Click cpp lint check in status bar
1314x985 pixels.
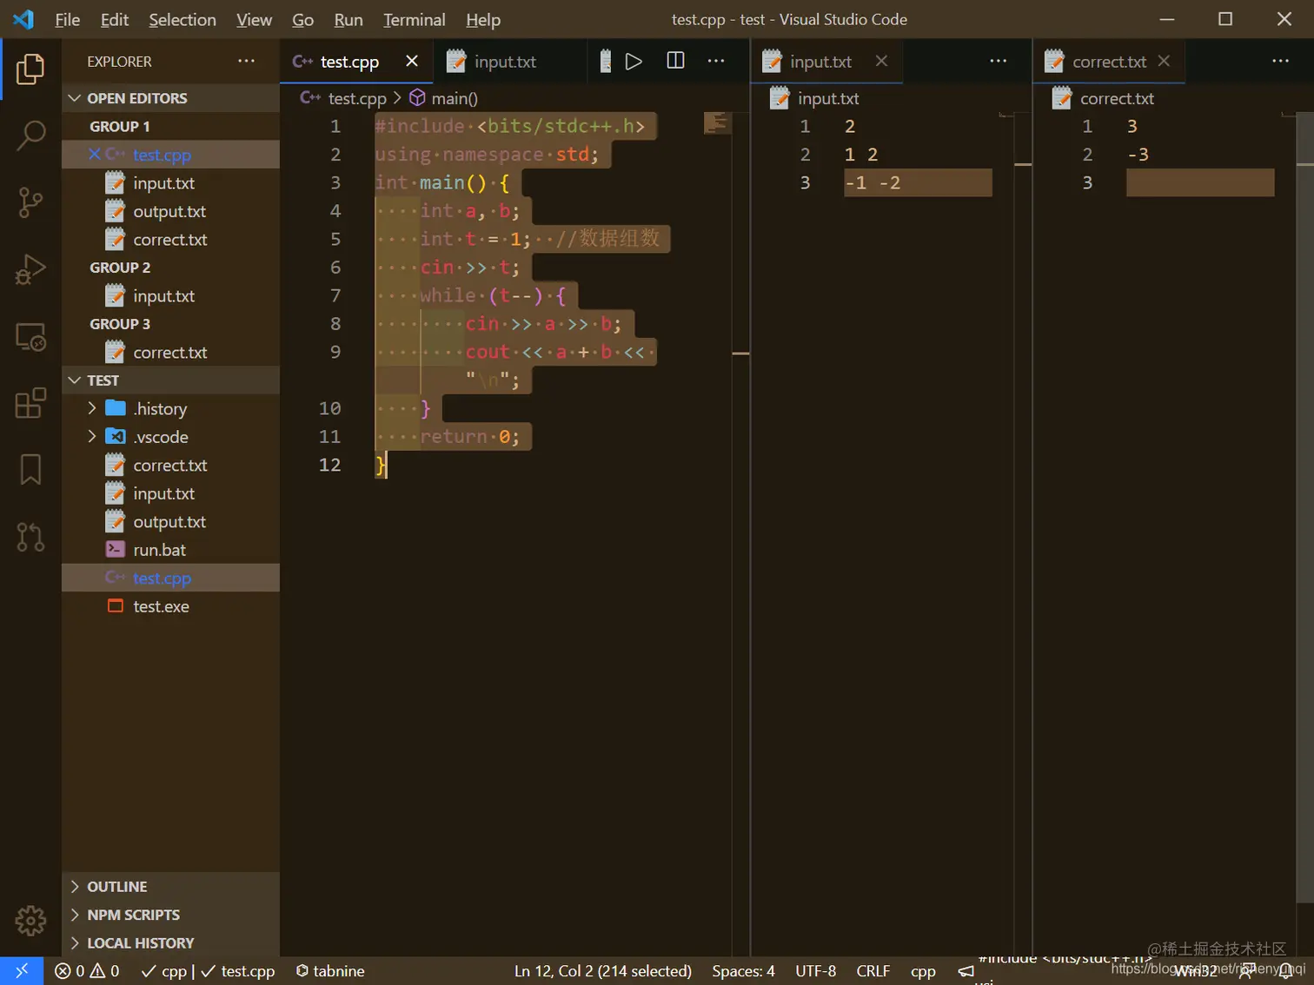coord(208,971)
